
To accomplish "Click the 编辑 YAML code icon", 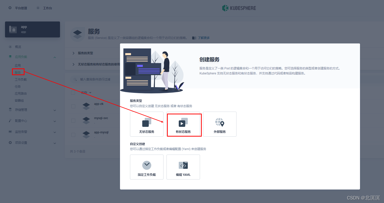I will (183, 165).
